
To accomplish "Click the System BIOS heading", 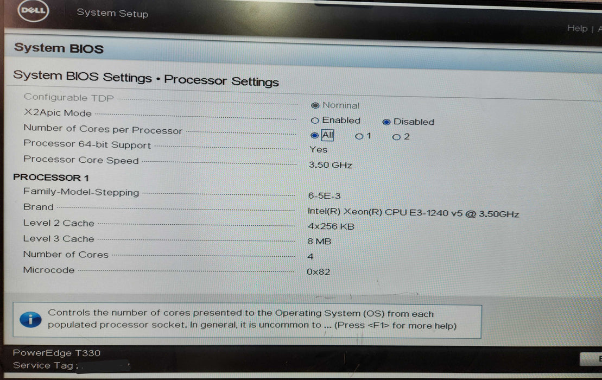I will pos(59,48).
